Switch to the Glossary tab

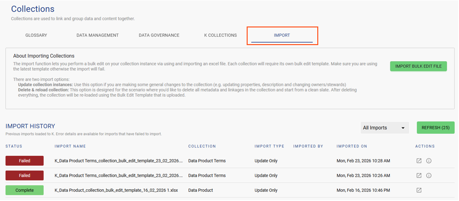click(36, 35)
